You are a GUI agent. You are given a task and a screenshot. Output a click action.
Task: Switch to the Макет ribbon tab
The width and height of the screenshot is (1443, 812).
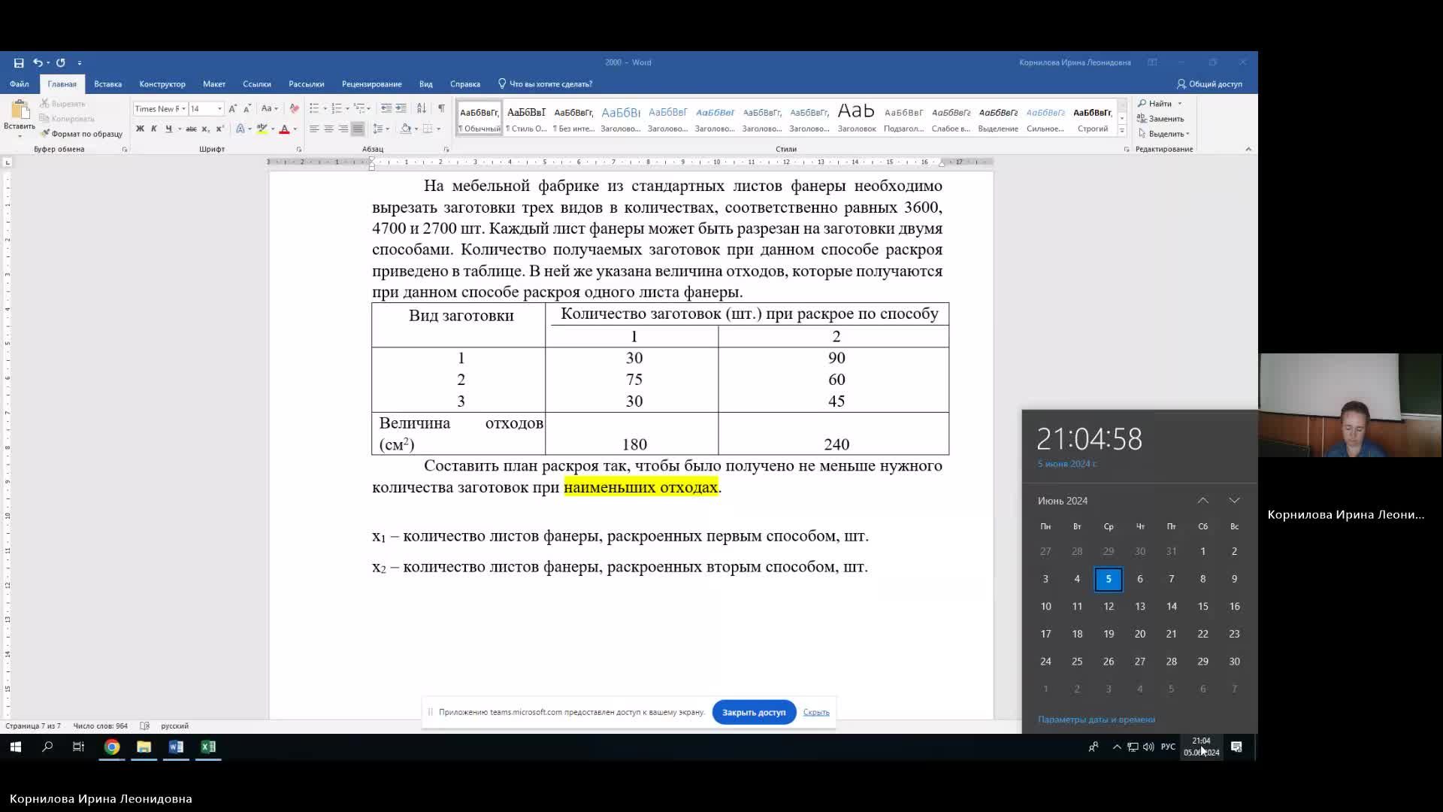pos(214,84)
